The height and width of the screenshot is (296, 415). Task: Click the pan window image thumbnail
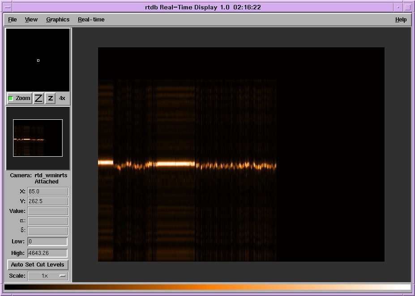(x=38, y=138)
